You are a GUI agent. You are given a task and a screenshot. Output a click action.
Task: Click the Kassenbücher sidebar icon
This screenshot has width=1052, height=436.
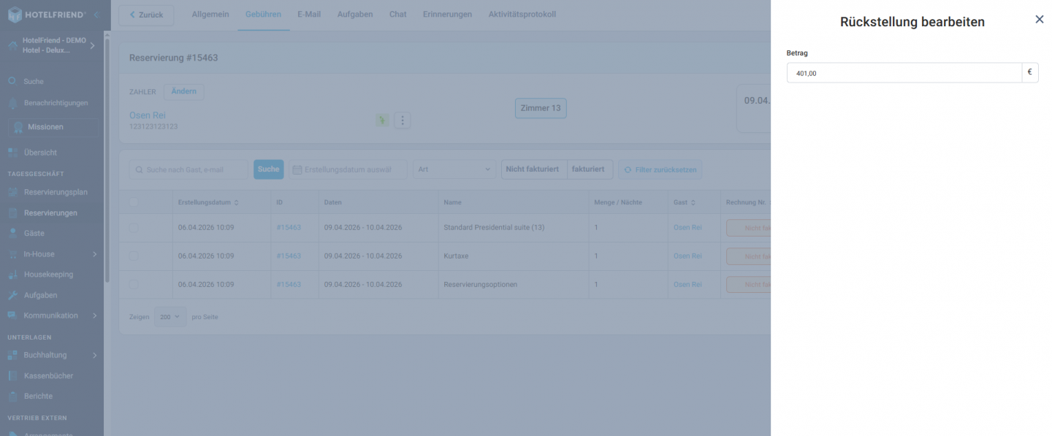tap(12, 375)
